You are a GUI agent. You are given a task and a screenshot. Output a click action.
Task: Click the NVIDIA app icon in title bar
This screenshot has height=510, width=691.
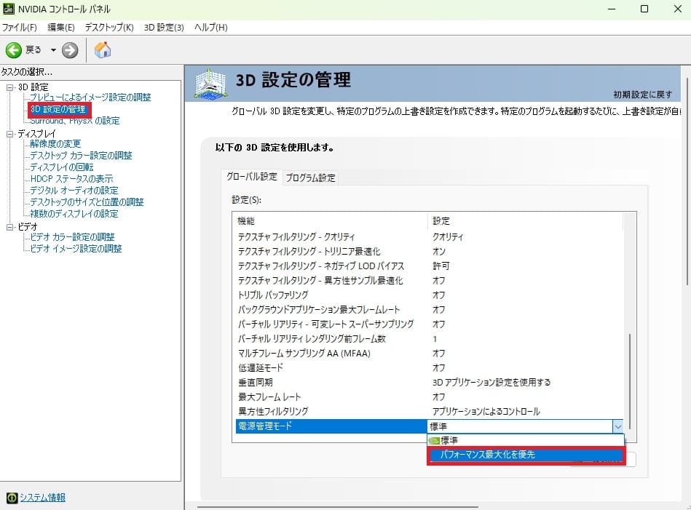pyautogui.click(x=8, y=9)
